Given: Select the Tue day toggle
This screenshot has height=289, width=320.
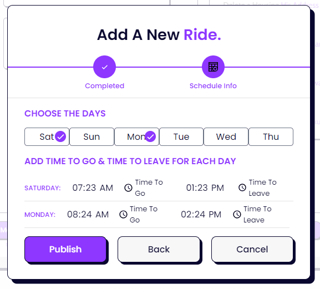Looking at the screenshot, I should point(181,137).
